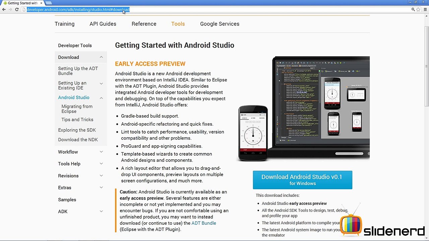Expand the ADK sidebar section
This screenshot has width=429, height=241.
point(101,212)
